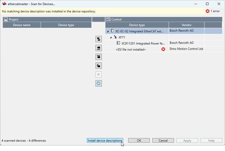The image size is (225, 151).
Task: Click the Vendor column header
Action: [x=187, y=25]
